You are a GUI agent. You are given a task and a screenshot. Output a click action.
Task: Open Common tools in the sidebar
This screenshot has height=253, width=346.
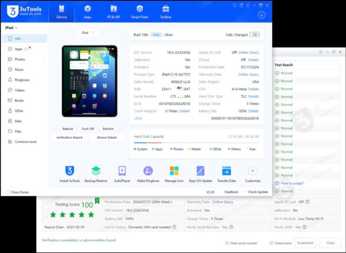click(x=25, y=142)
